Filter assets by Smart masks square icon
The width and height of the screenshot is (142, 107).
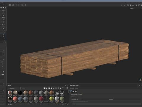[49, 88]
